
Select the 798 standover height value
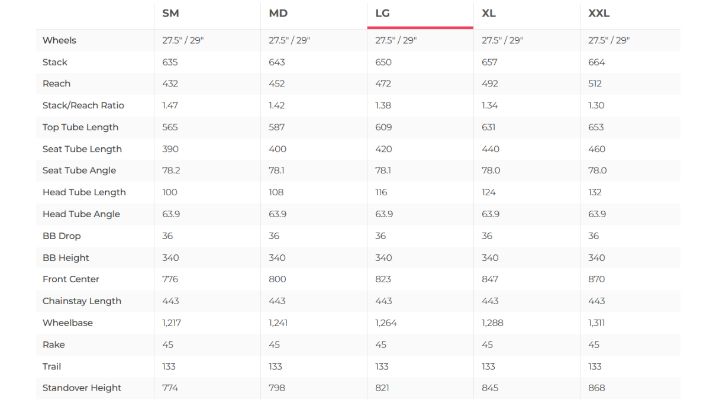click(x=277, y=388)
